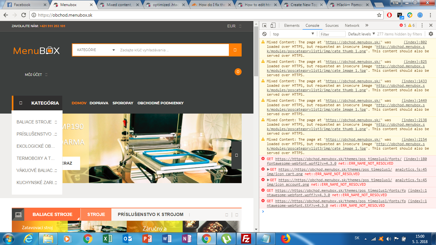Image resolution: width=436 pixels, height=245 pixels.
Task: Switch to the Elements tab in DevTools
Action: 292,26
